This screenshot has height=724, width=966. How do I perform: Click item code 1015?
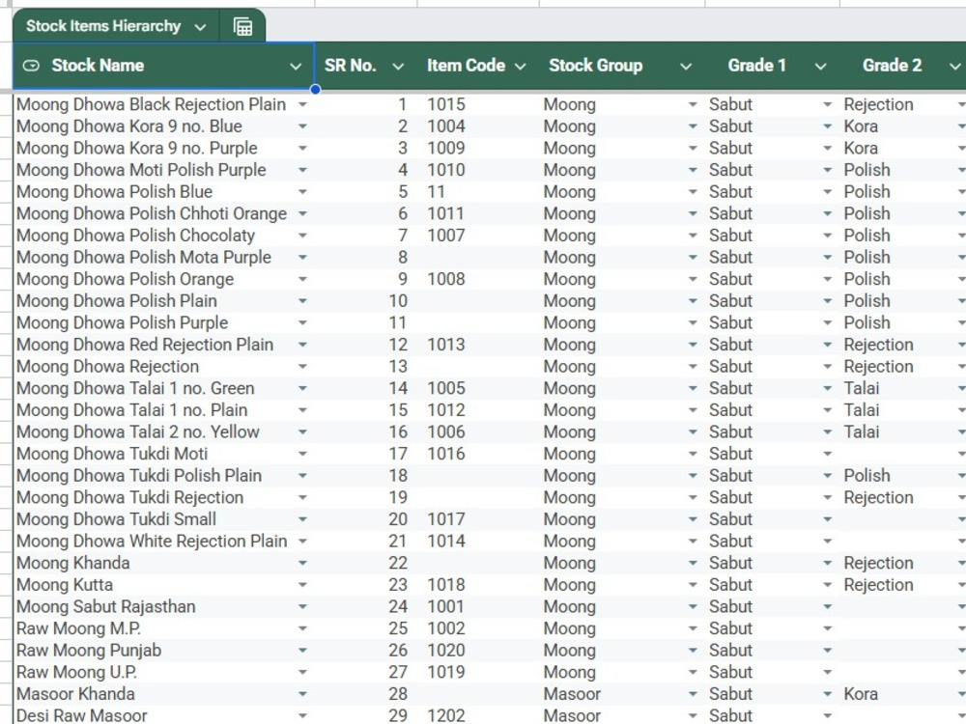(x=446, y=104)
